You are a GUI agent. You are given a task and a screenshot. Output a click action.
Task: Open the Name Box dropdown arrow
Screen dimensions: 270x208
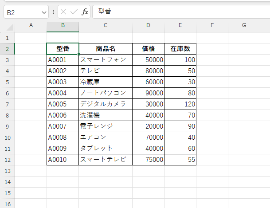pos(44,12)
